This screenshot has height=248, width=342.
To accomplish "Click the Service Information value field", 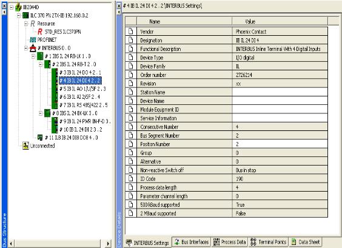I will pos(280,118).
